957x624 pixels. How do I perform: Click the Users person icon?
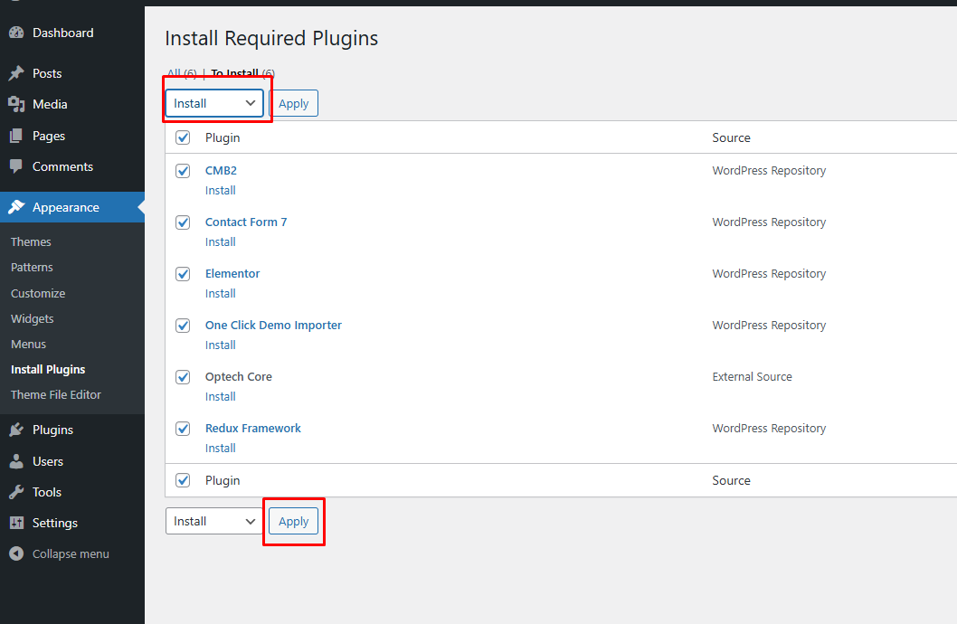point(16,461)
